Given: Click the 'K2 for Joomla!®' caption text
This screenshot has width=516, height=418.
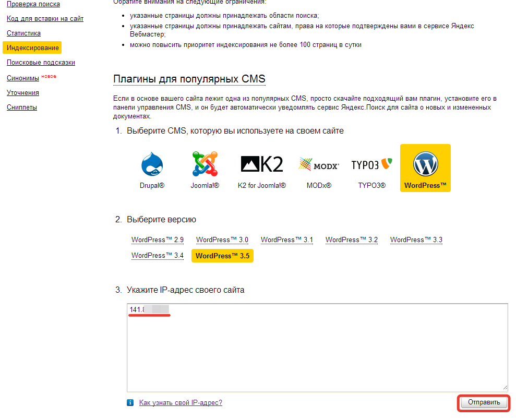Looking at the screenshot, I should point(262,186).
